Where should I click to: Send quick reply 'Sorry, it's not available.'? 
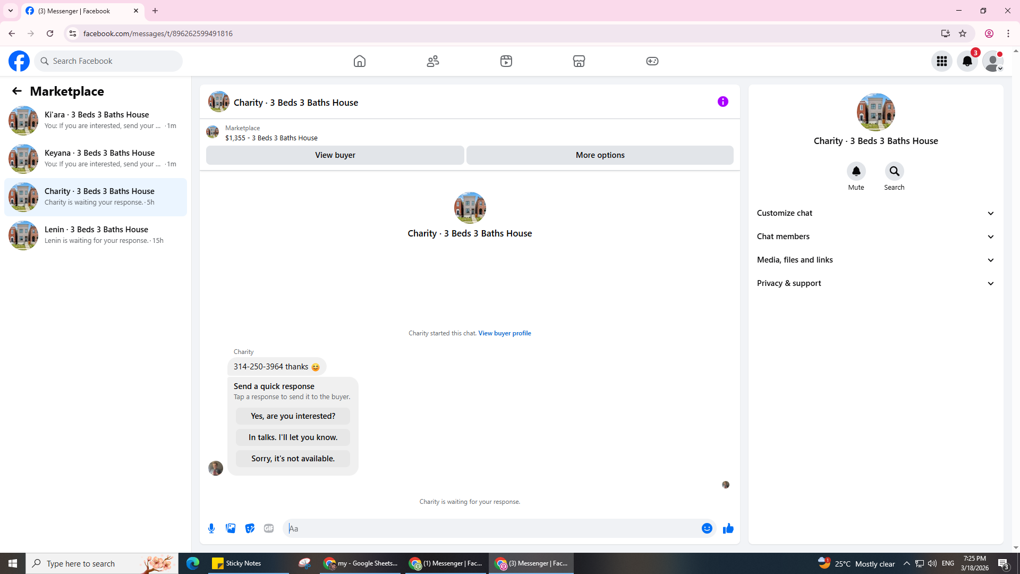click(293, 459)
